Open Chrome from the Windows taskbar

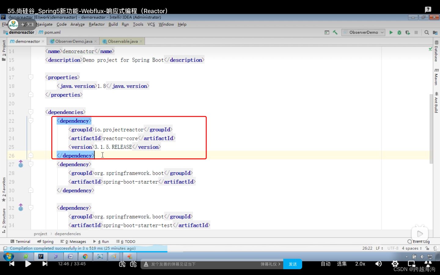[x=85, y=256]
